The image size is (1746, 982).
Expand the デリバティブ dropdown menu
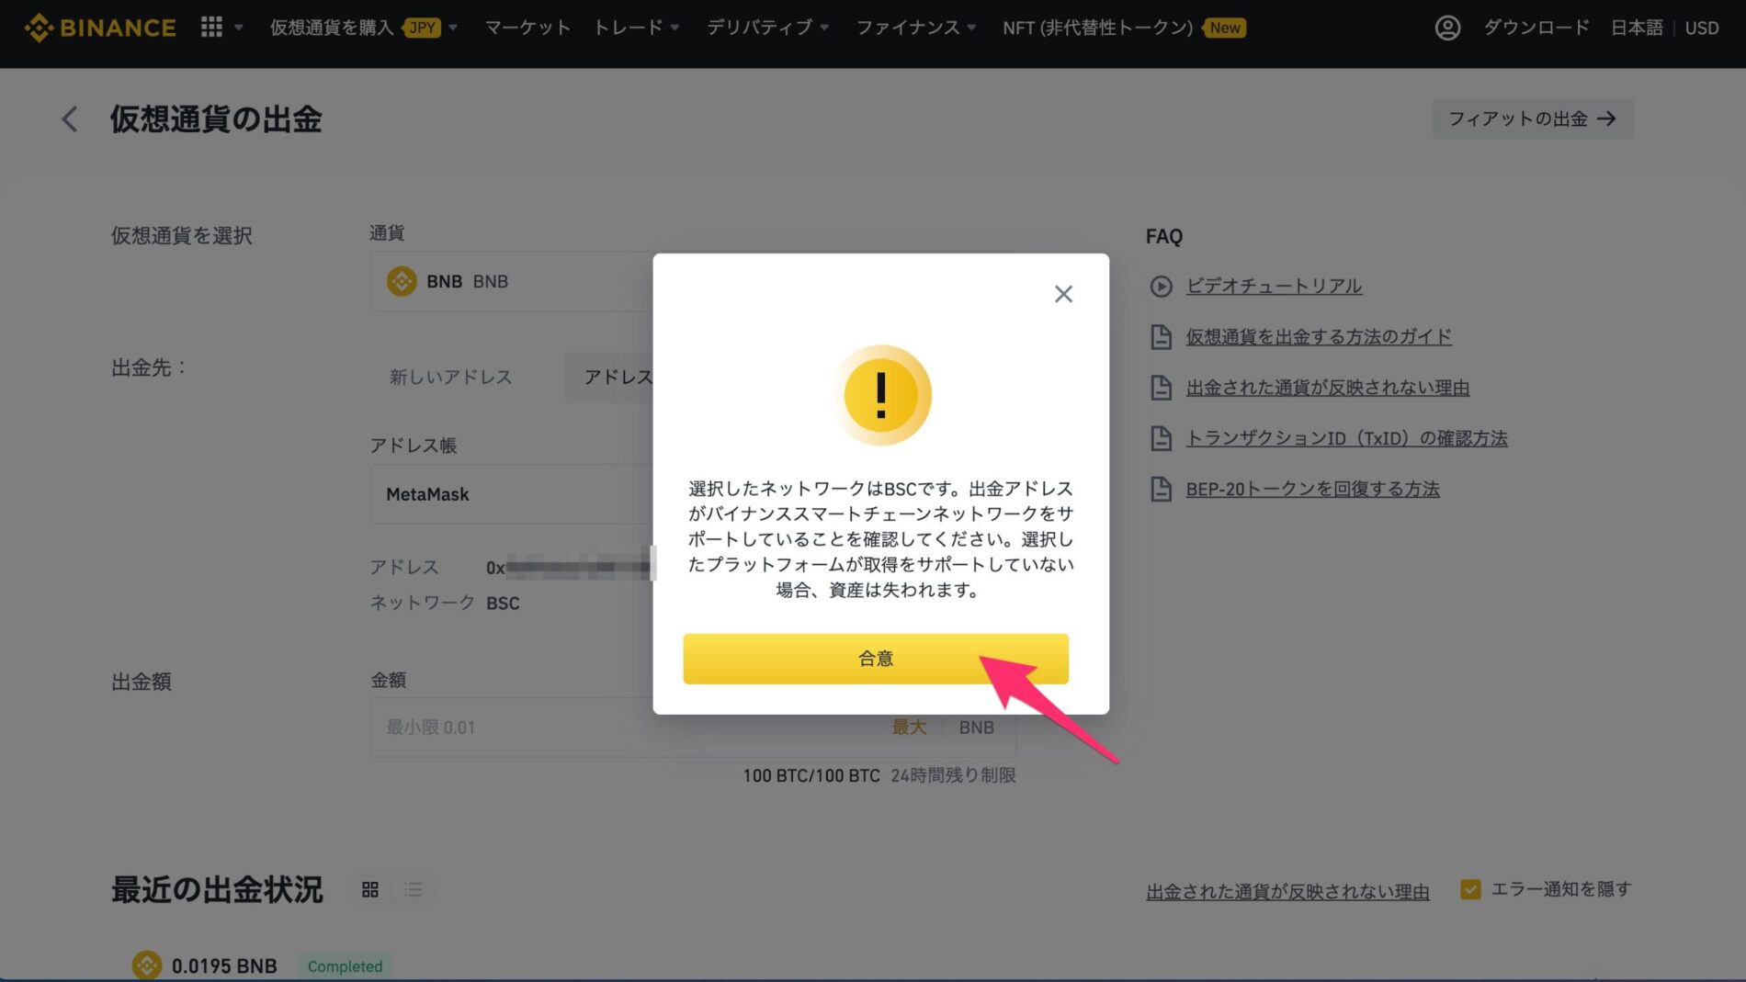(x=767, y=28)
